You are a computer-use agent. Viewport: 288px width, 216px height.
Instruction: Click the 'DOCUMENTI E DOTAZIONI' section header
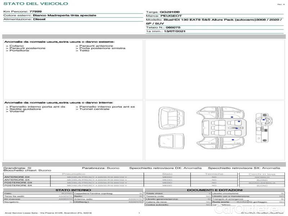(x=215, y=190)
